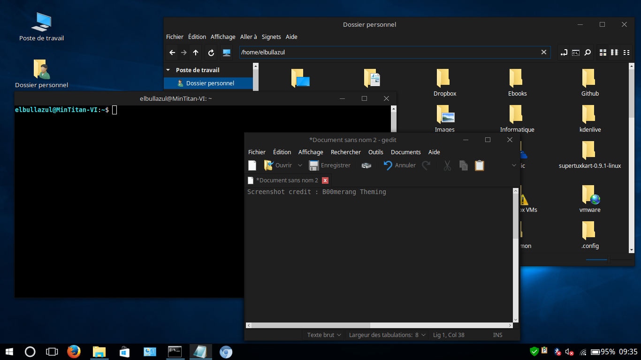Copy selected text in gedit

[464, 165]
